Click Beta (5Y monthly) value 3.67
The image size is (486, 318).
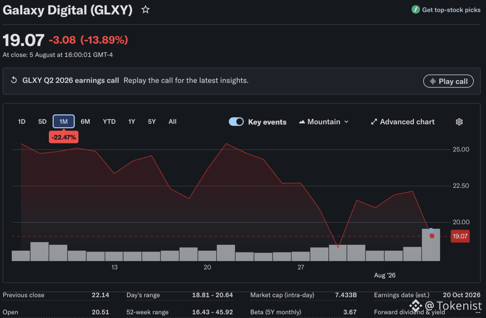tap(350, 312)
